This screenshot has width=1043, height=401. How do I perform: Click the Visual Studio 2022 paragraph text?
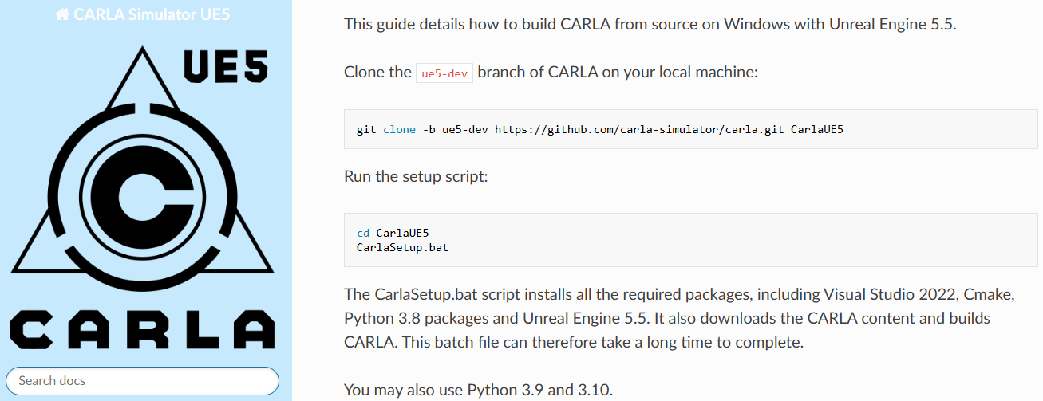coord(678,295)
